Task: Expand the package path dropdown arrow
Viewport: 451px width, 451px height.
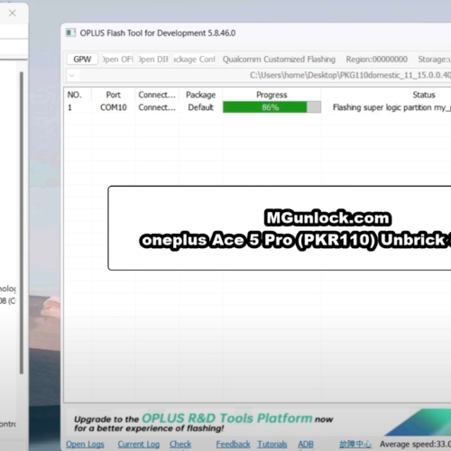Action: [x=72, y=75]
